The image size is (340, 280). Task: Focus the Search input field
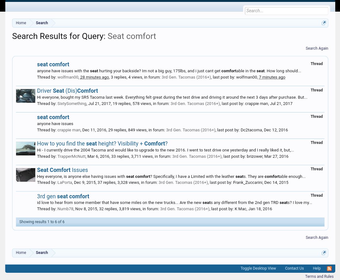(x=286, y=11)
